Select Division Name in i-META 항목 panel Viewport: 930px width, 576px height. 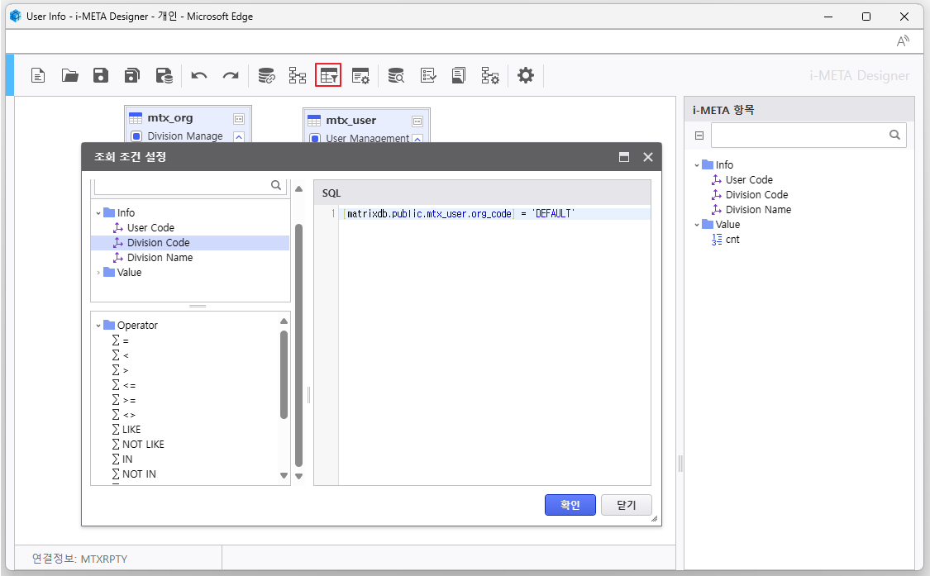tap(758, 209)
